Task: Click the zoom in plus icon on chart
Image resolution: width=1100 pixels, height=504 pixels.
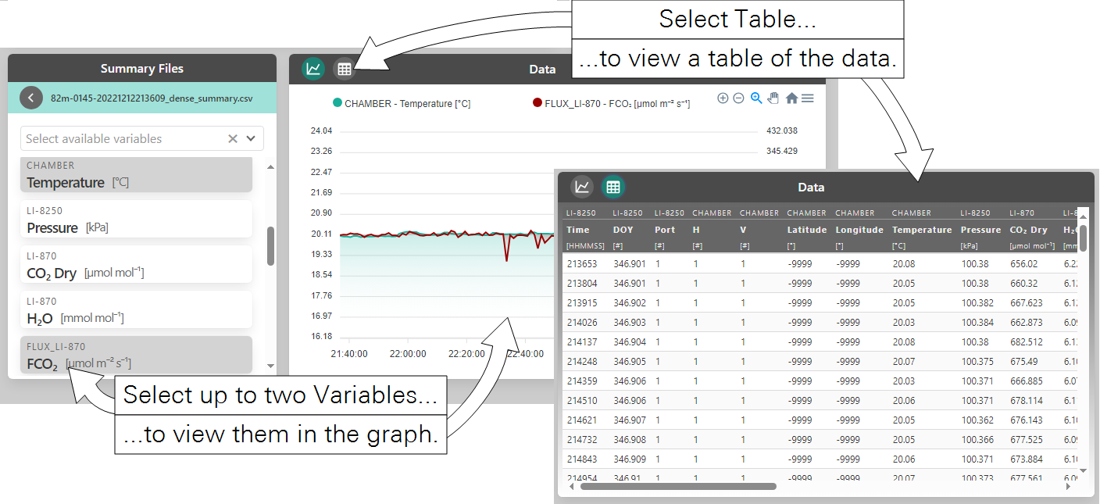Action: tap(723, 98)
